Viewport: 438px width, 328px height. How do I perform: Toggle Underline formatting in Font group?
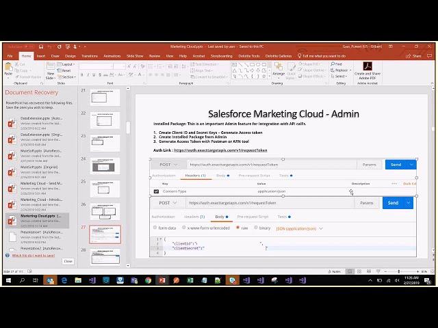[94, 74]
